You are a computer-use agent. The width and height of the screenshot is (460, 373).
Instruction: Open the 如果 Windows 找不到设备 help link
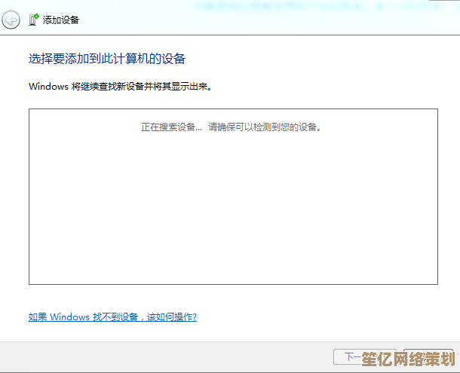point(112,317)
